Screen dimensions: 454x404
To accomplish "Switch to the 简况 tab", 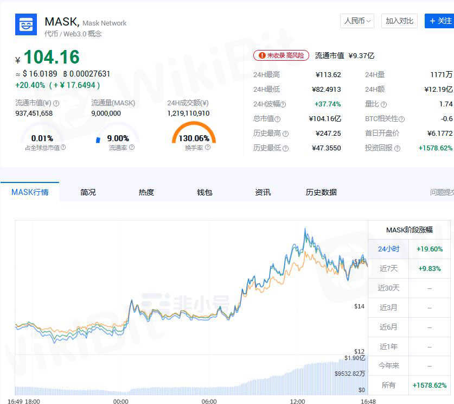I will tap(88, 192).
